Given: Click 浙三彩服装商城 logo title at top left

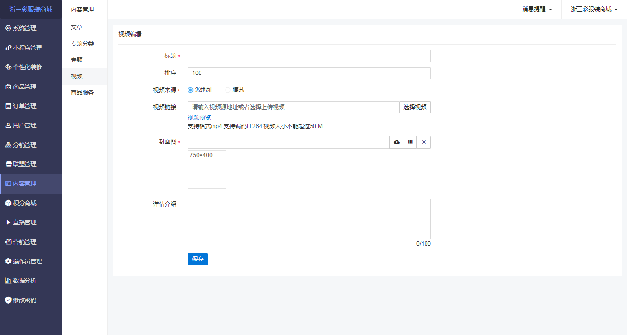Looking at the screenshot, I should pyautogui.click(x=31, y=9).
